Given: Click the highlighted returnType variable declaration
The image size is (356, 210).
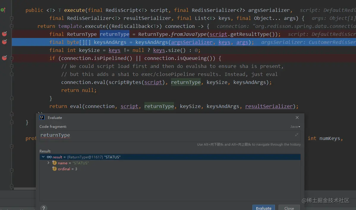Looking at the screenshot, I should (x=115, y=34).
